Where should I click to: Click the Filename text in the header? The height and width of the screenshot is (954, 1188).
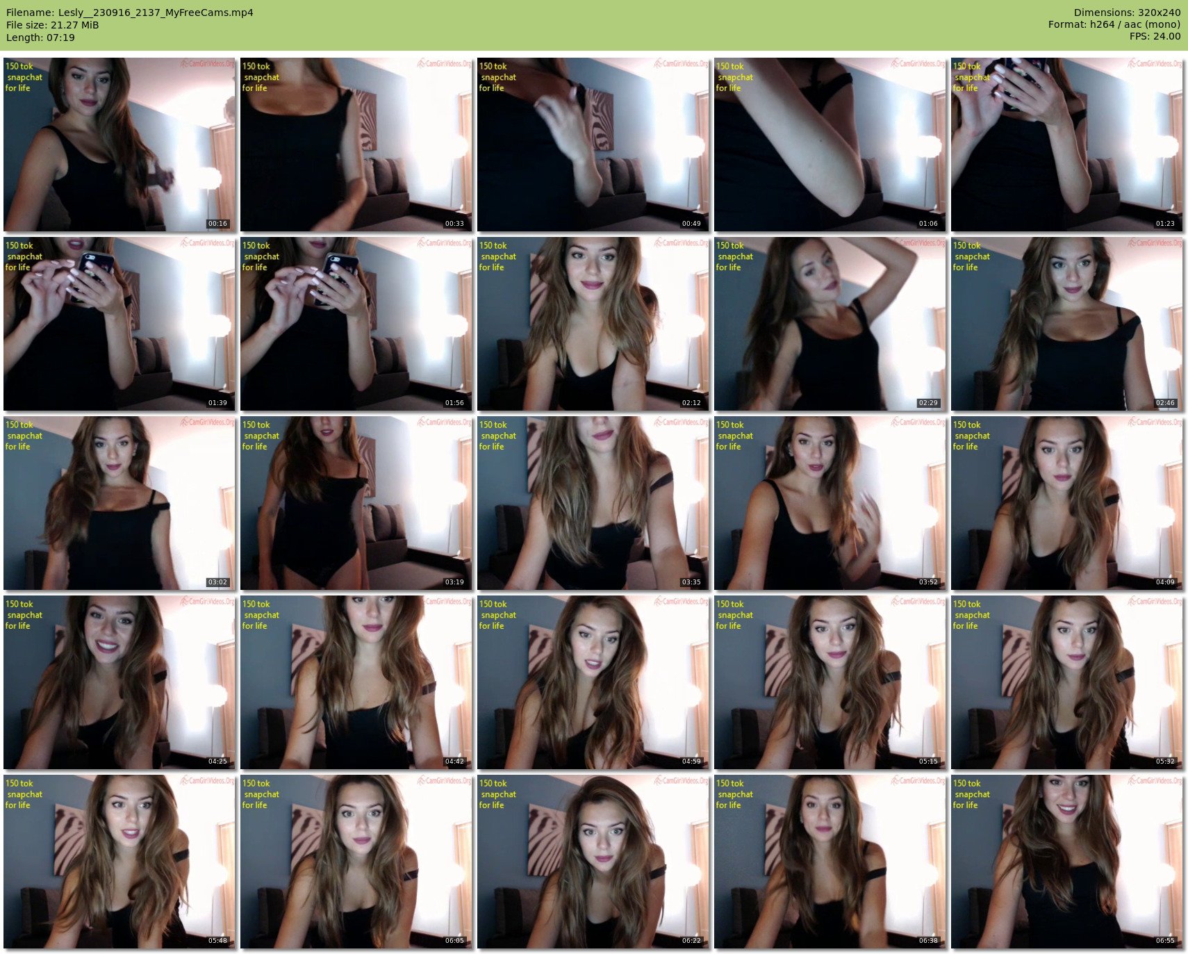pyautogui.click(x=130, y=13)
